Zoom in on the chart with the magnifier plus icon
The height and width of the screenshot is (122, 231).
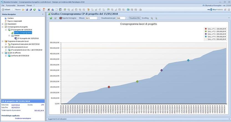pos(152,18)
